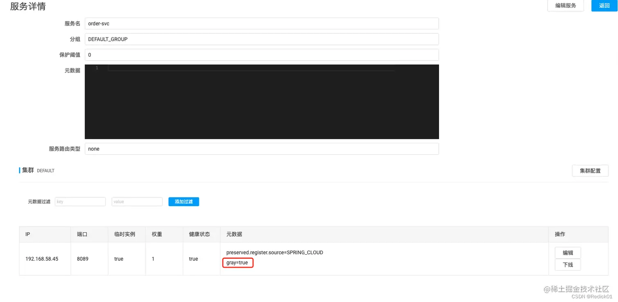
Task: Click into the 保护阈值 field
Action: pos(262,55)
